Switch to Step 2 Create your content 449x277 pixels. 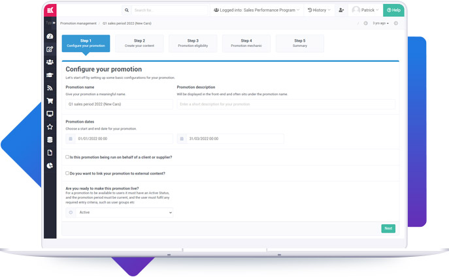pyautogui.click(x=139, y=43)
